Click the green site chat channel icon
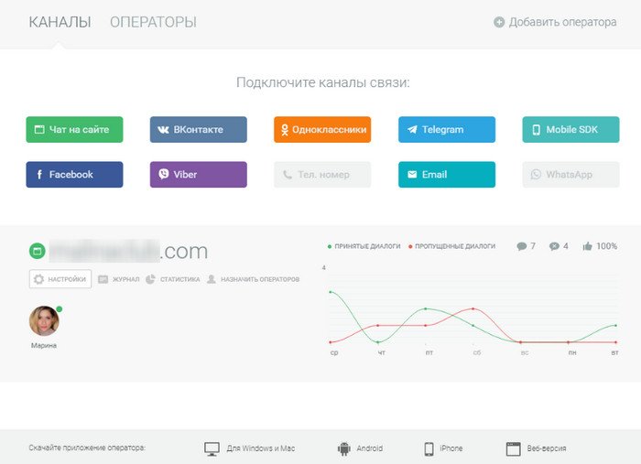 [38, 251]
